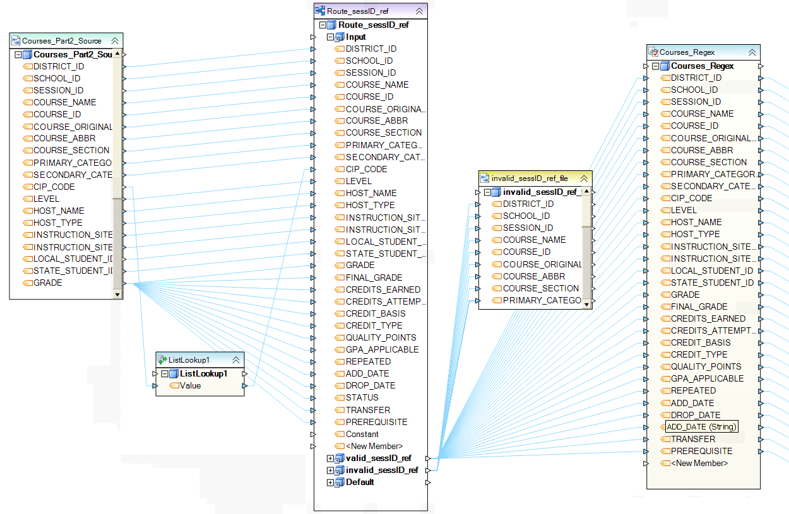Click the GRADE output port in Courses_Part2_Source
Image resolution: width=789 pixels, height=514 pixels.
click(x=124, y=283)
